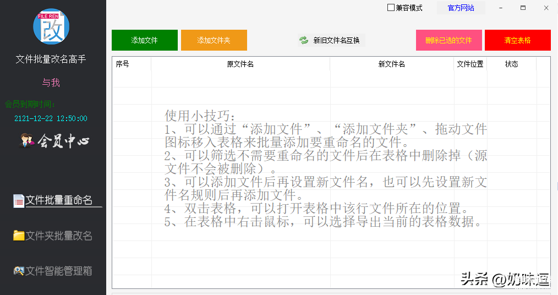558x295 pixels.
Task: Click the 与我 username text
Action: click(x=51, y=83)
